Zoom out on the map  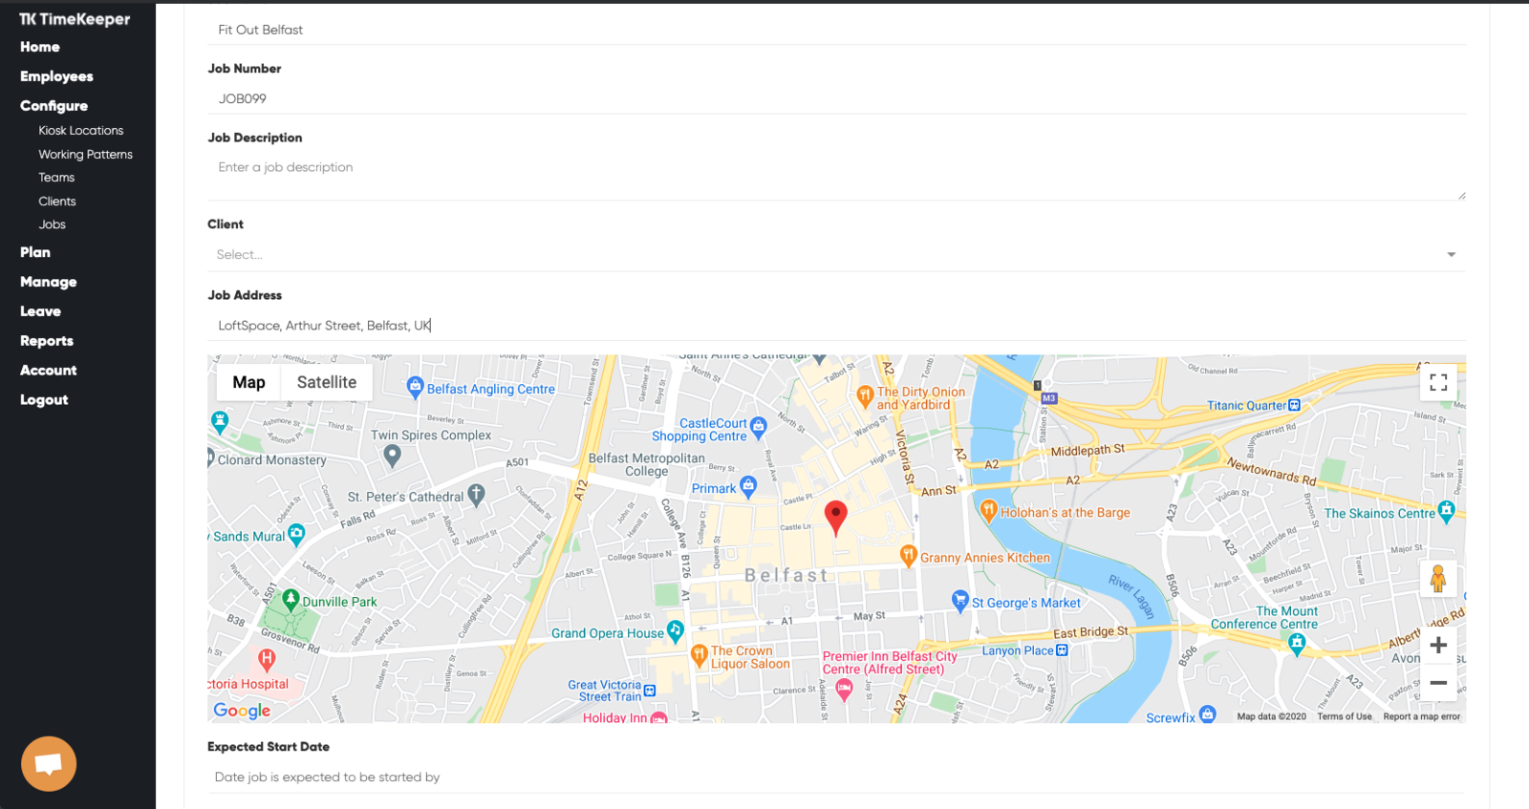[x=1438, y=683]
